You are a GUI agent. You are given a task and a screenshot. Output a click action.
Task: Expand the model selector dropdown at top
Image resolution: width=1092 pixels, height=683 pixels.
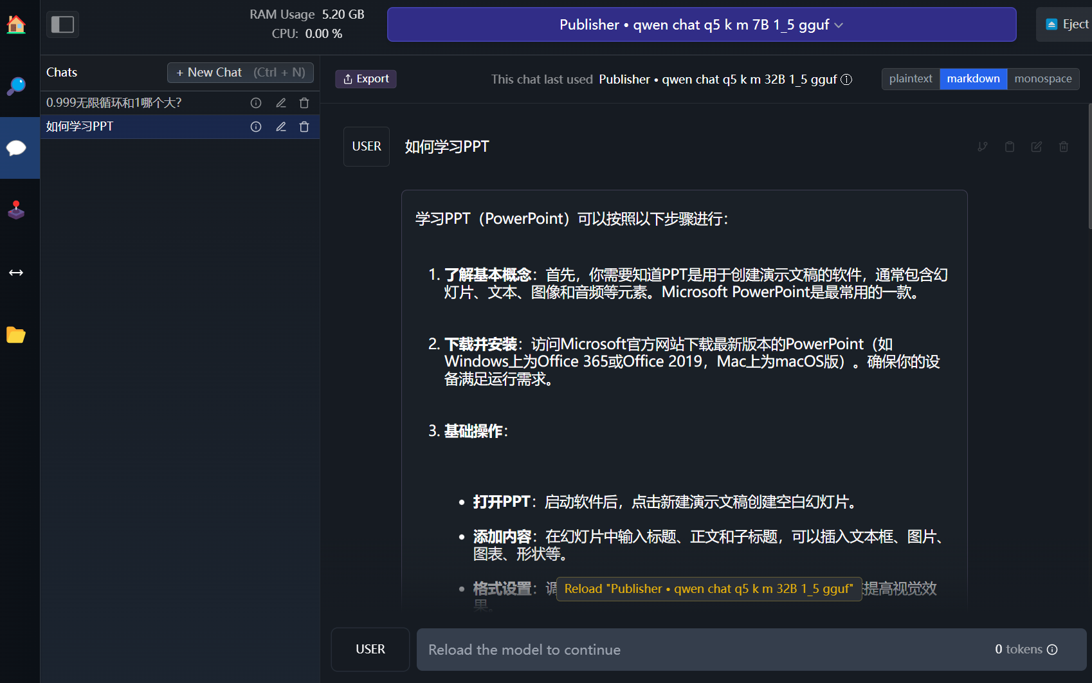tap(702, 24)
